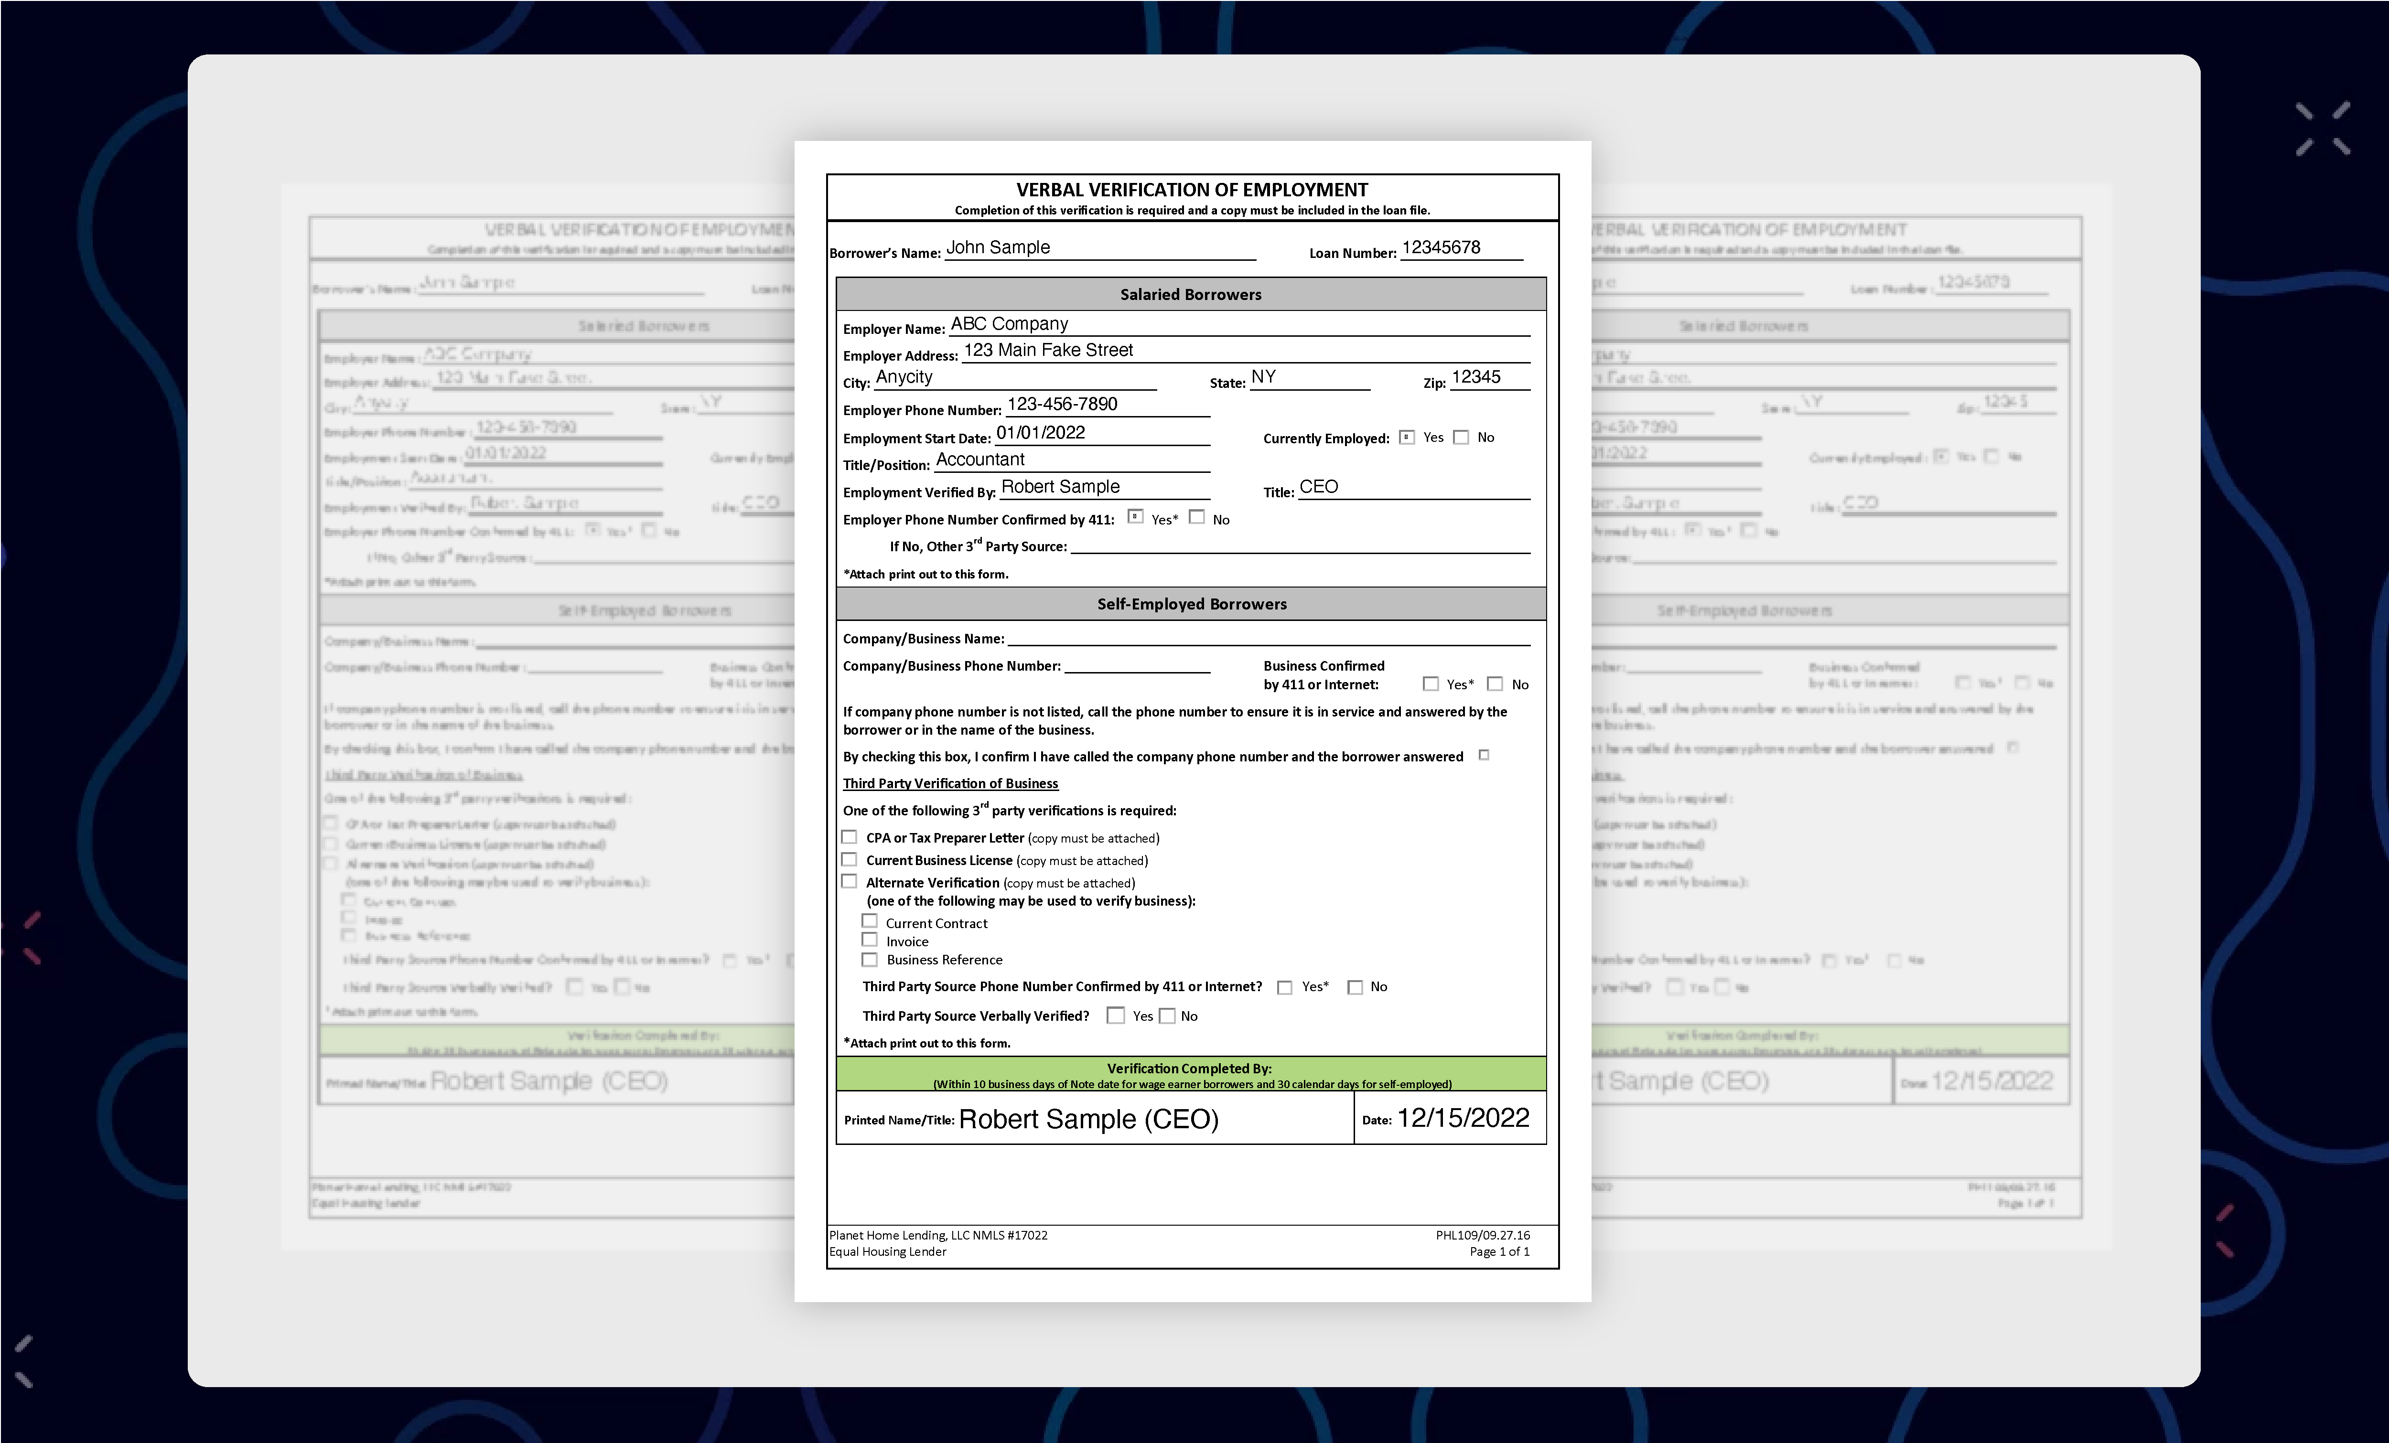Click Page 1 of 1 footer

coord(1499,1252)
